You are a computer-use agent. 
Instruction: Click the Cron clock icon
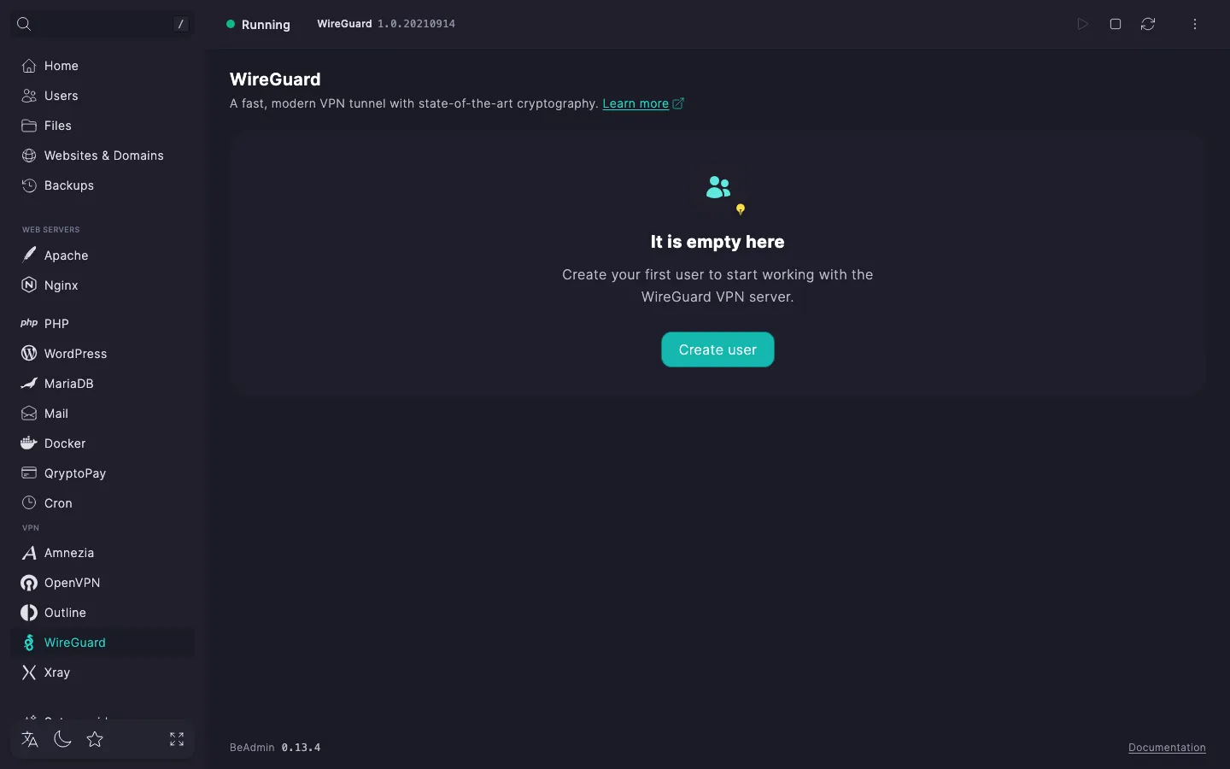tap(29, 502)
